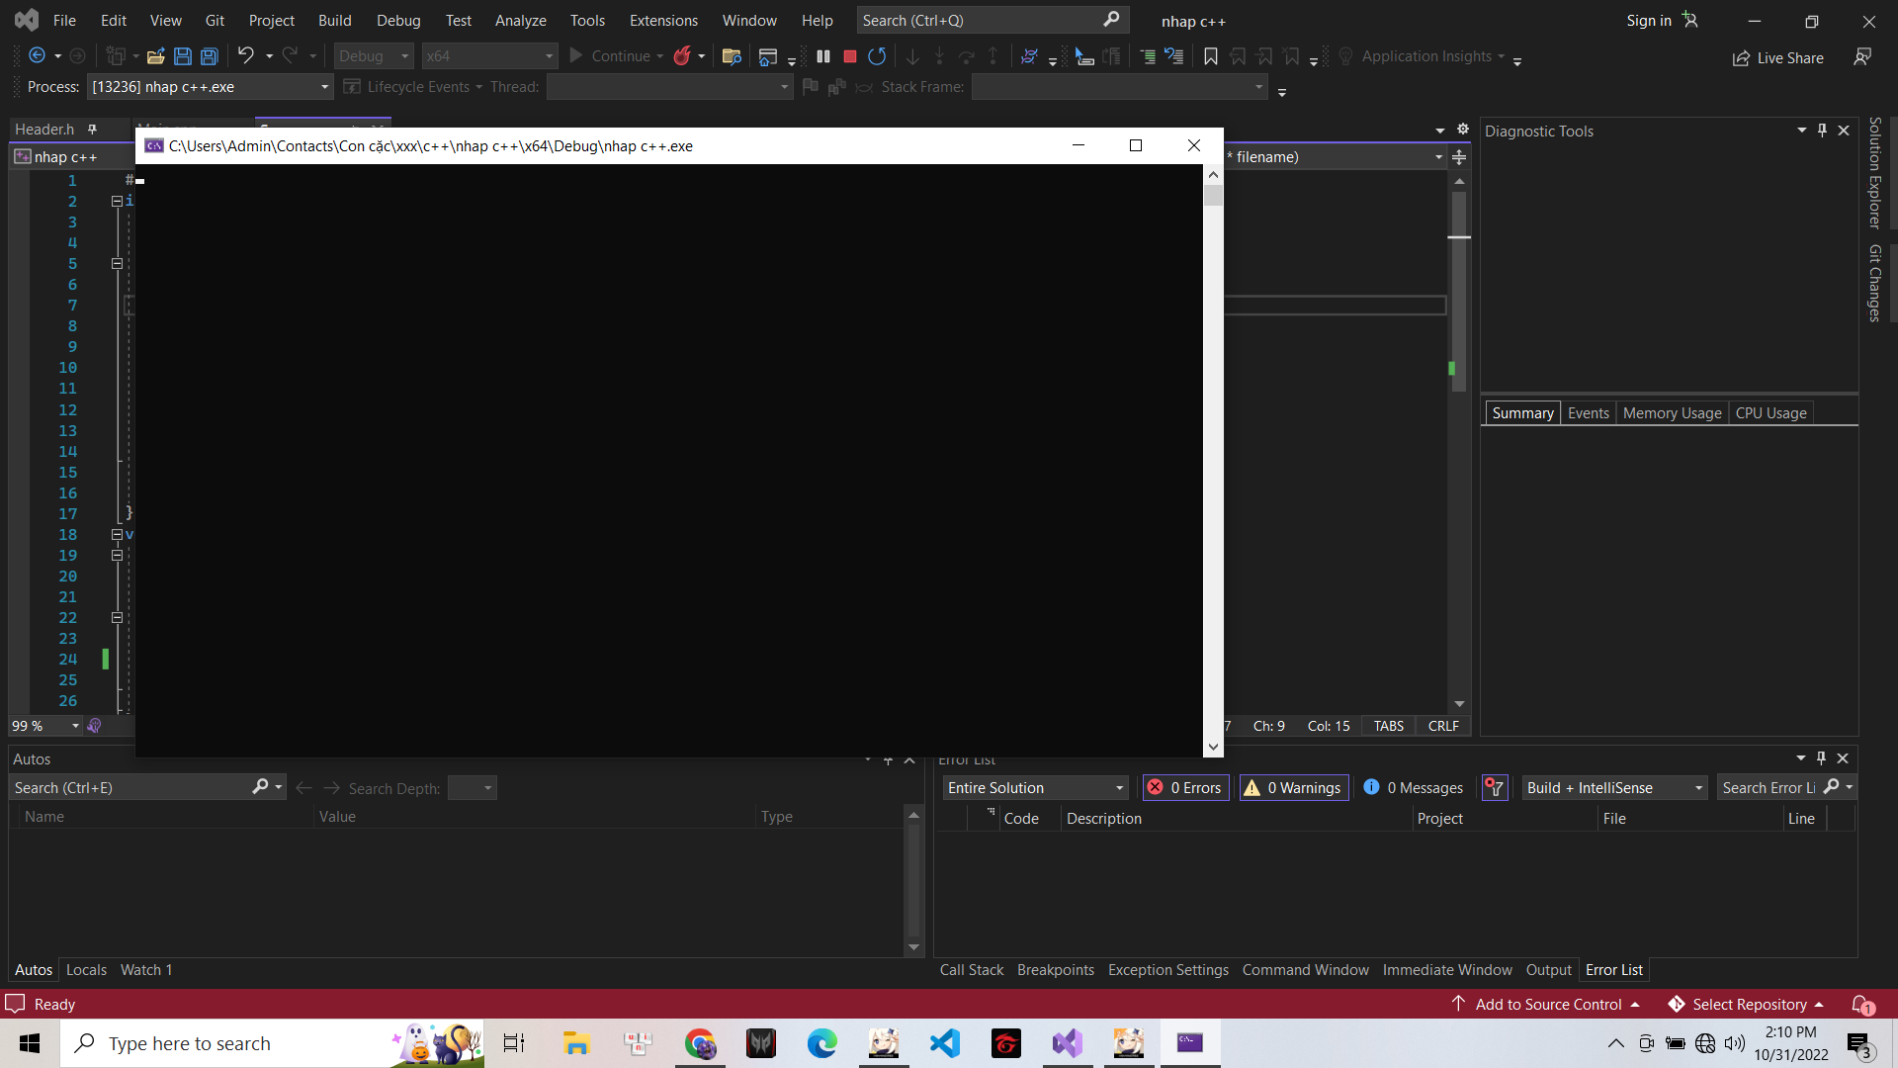Screen dimensions: 1898x1068
Task: Pin the Diagnostic Tools panel
Action: click(x=1822, y=131)
